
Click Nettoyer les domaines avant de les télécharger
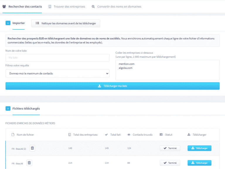click(66, 23)
